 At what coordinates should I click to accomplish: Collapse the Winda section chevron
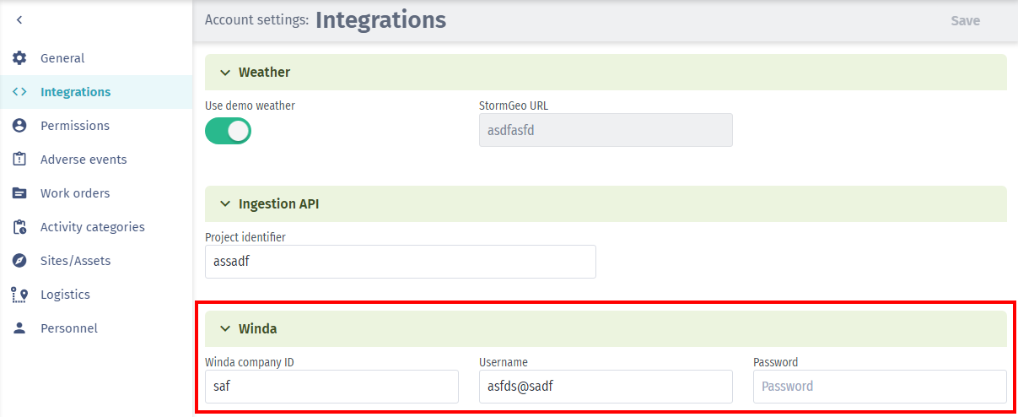(x=225, y=329)
